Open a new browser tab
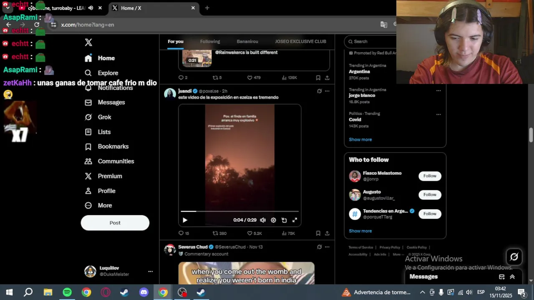 point(207,8)
